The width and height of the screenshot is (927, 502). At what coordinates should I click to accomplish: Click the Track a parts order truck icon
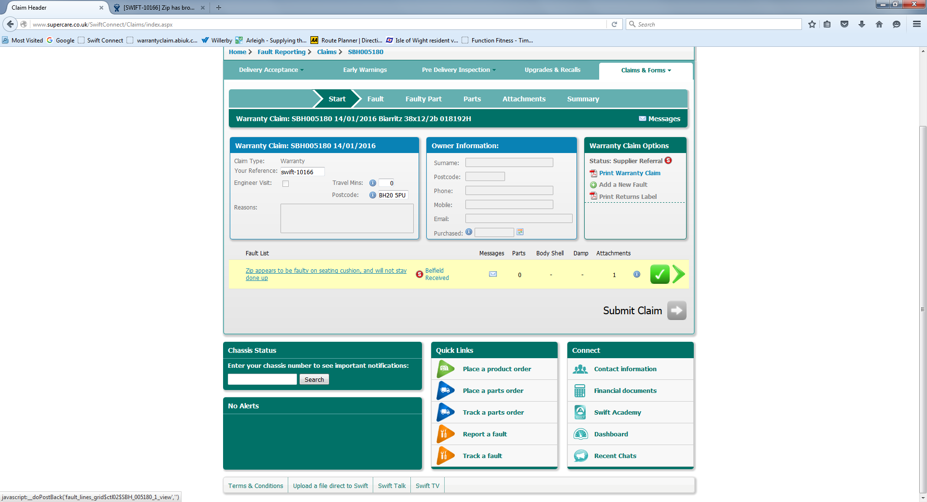445,413
